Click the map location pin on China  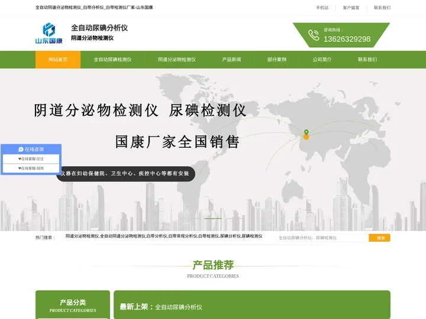(x=306, y=135)
